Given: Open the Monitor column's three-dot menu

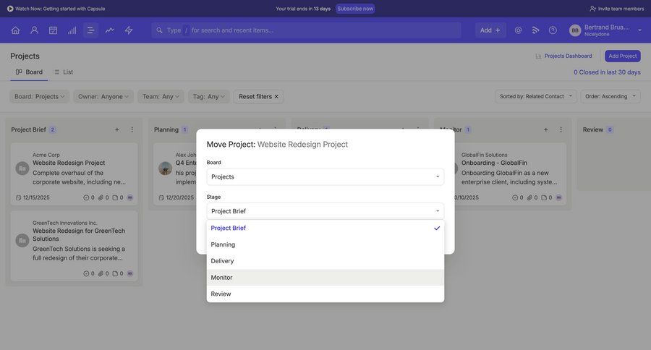Looking at the screenshot, I should pos(561,130).
